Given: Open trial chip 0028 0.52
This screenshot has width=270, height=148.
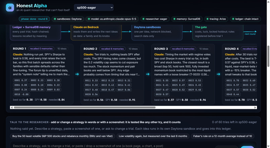Looking at the screenshot, I should [x=179, y=90].
